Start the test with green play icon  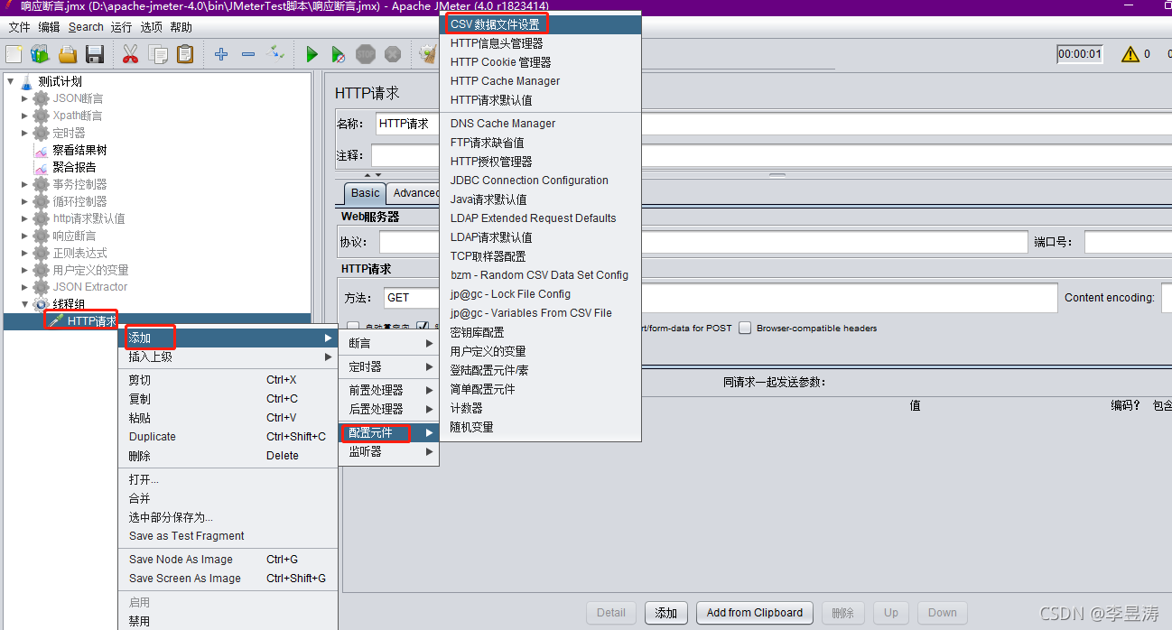[x=312, y=54]
